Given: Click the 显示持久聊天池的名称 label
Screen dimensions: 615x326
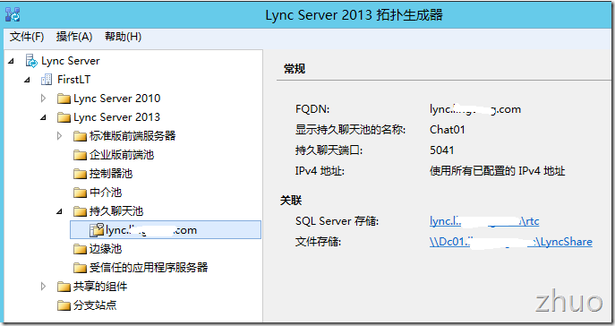Looking at the screenshot, I should click(351, 130).
